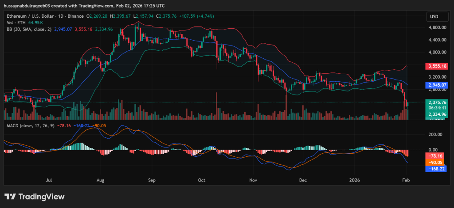454x208 pixels.
Task: Click the TradingView wordmark text
Action: click(41, 197)
